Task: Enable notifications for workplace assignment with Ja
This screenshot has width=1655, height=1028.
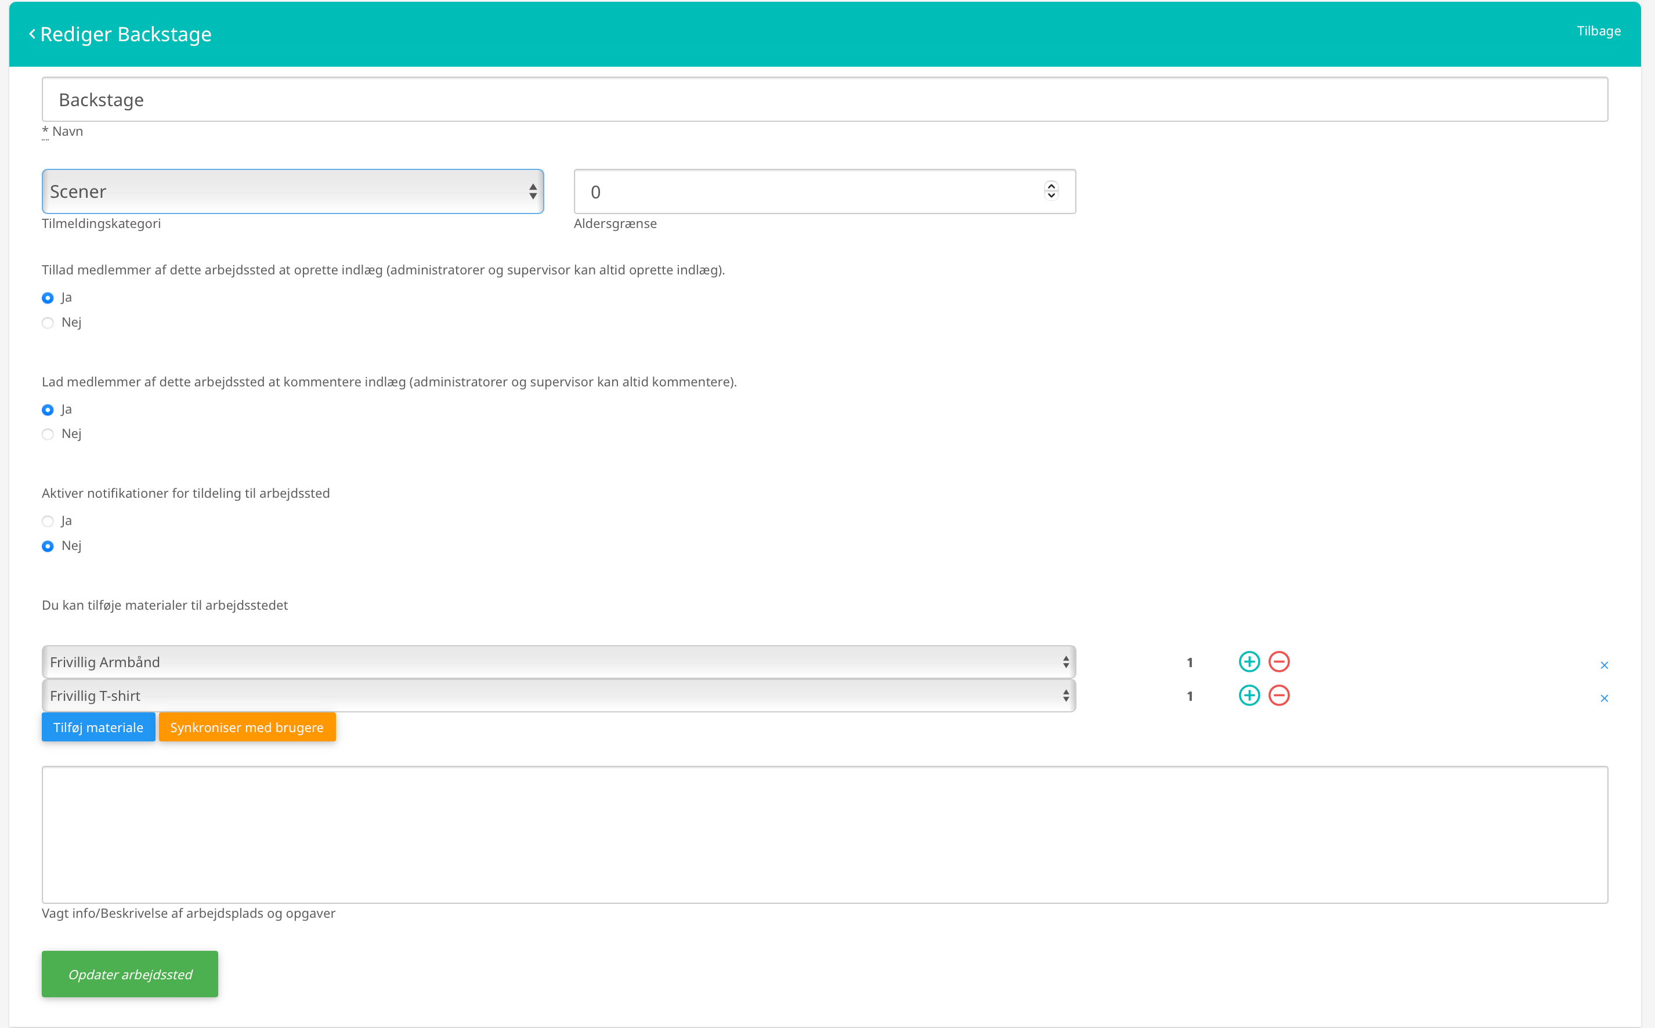Action: 48,522
